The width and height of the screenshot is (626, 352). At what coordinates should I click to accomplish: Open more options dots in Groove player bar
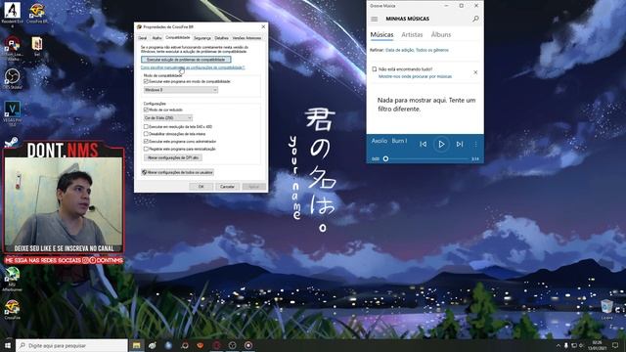click(x=475, y=144)
